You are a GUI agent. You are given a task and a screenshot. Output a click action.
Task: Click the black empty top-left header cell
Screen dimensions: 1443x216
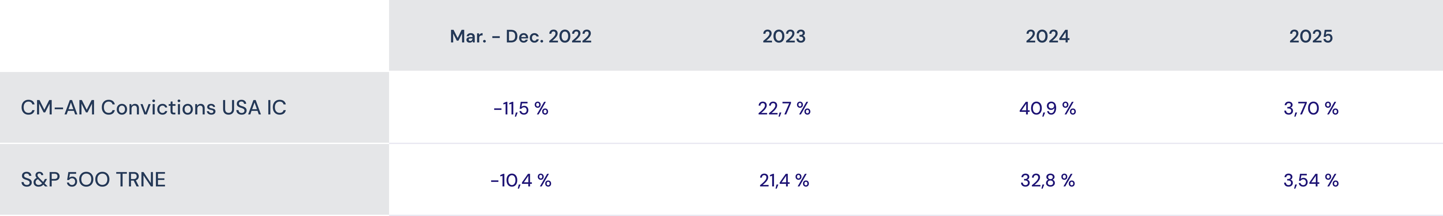point(194,36)
